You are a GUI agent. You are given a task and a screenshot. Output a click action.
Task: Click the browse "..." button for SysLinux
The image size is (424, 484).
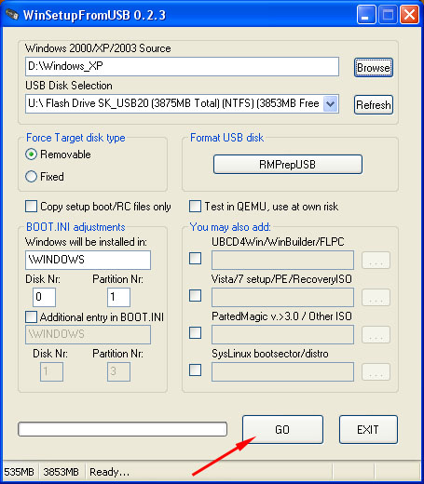pos(376,372)
